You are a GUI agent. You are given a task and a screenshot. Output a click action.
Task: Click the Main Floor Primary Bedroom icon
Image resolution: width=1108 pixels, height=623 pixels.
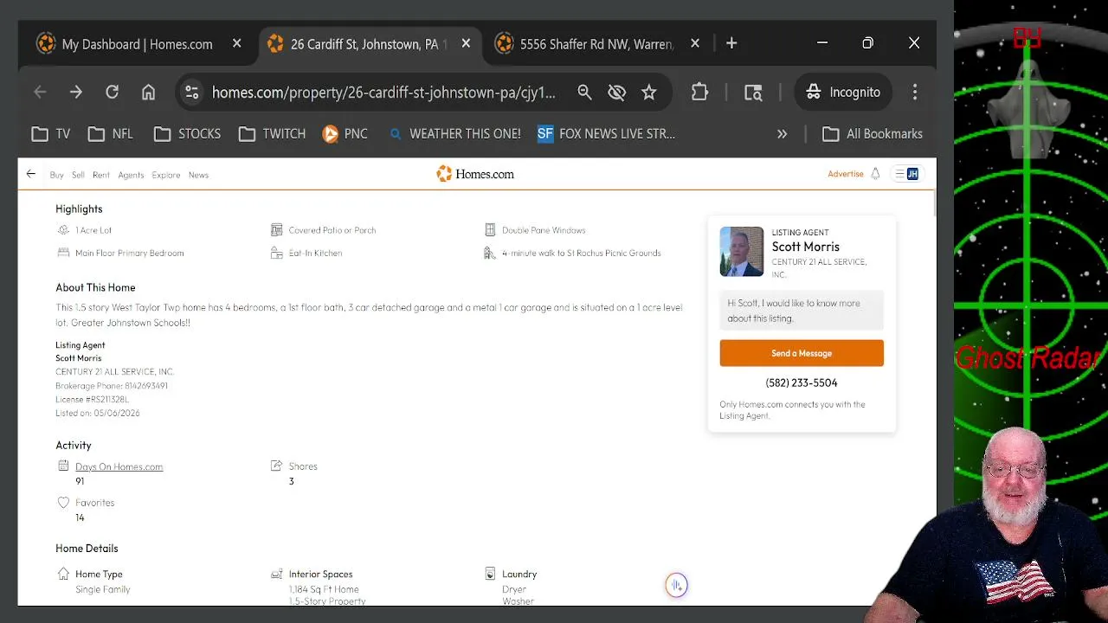click(x=63, y=253)
